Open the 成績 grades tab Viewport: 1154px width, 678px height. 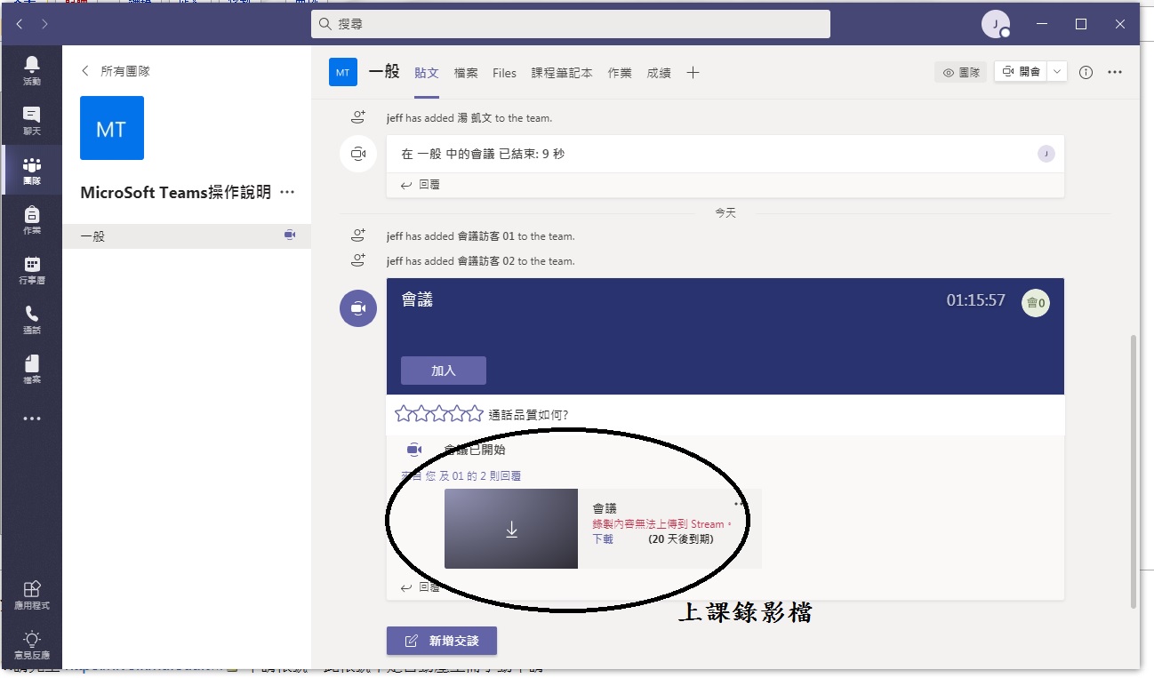(x=659, y=73)
